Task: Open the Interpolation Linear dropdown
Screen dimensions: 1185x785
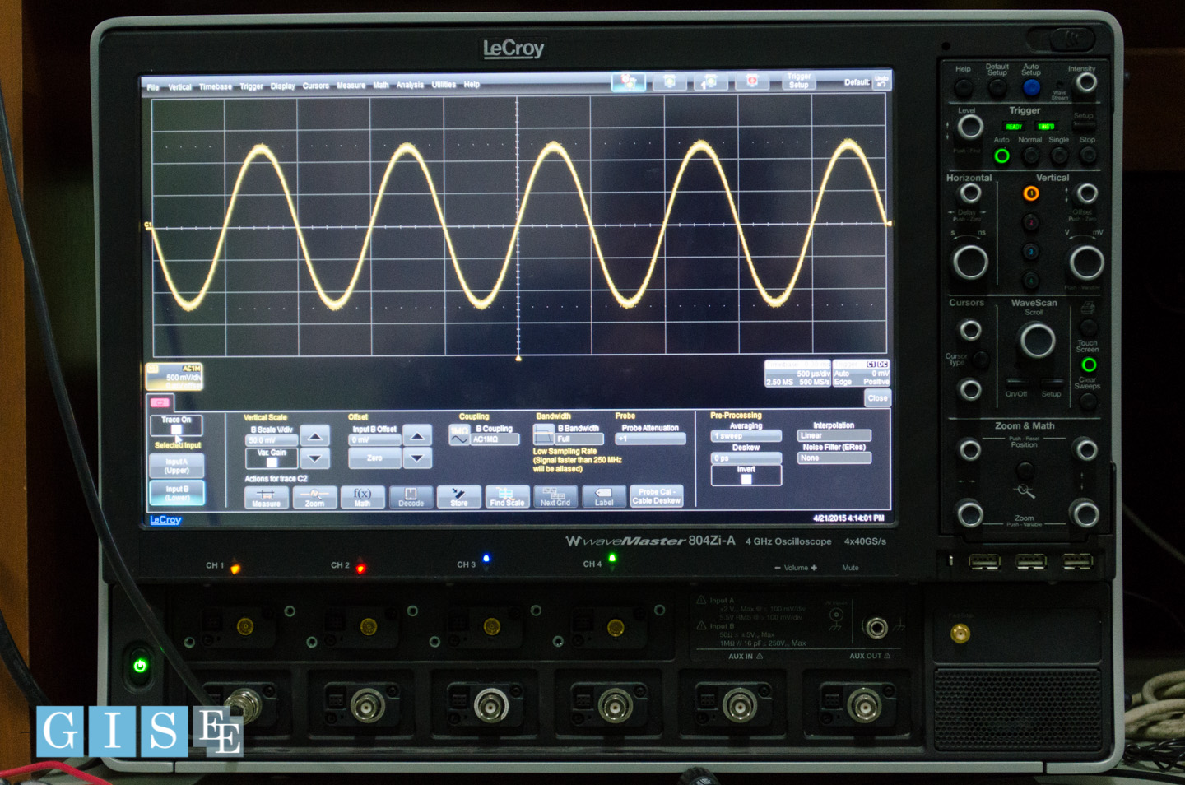Action: (x=834, y=435)
